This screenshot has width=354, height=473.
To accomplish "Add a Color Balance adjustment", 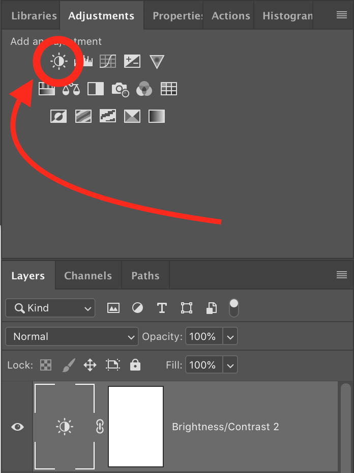I will [71, 89].
